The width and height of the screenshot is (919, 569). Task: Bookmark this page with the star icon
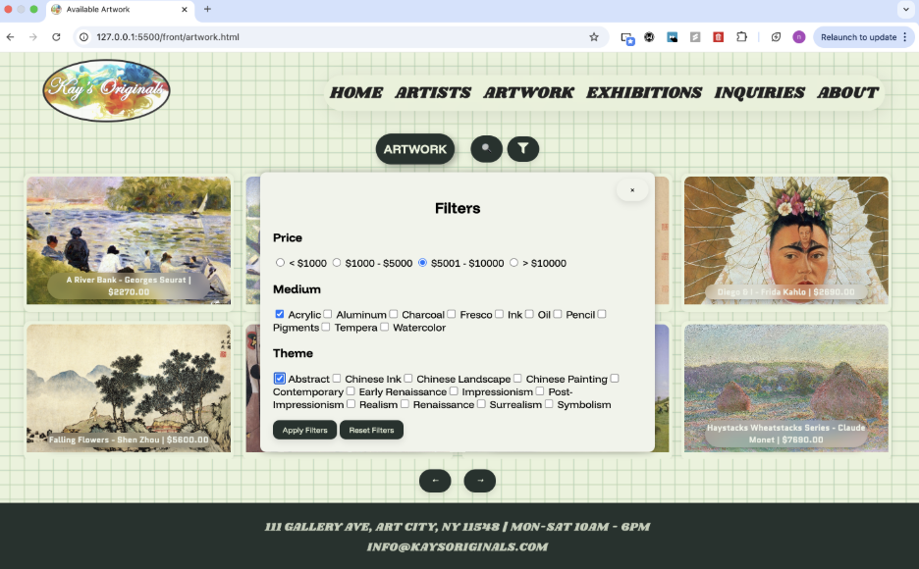(x=594, y=37)
